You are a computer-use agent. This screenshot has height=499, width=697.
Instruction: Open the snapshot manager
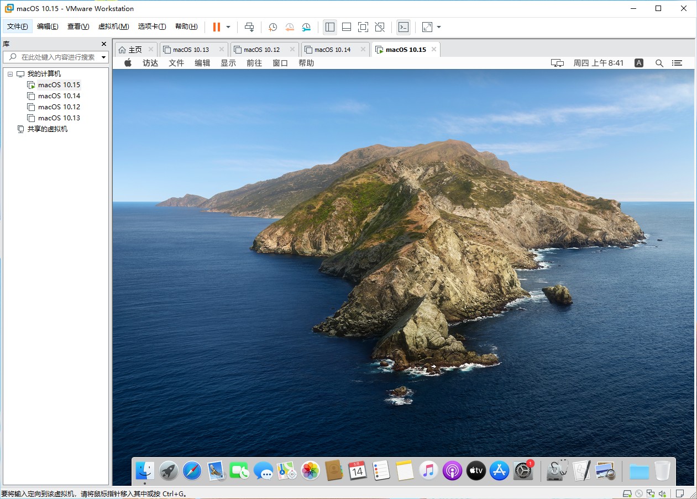tap(306, 26)
